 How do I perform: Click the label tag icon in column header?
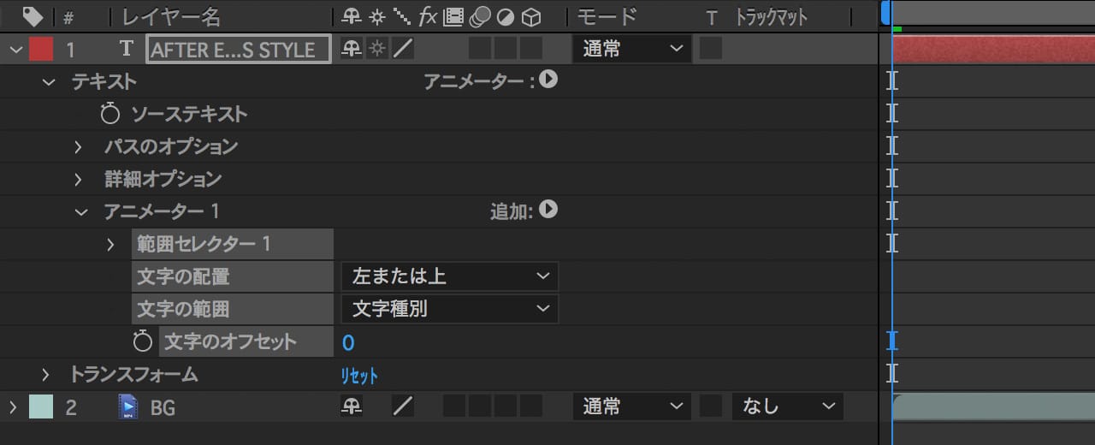(32, 16)
